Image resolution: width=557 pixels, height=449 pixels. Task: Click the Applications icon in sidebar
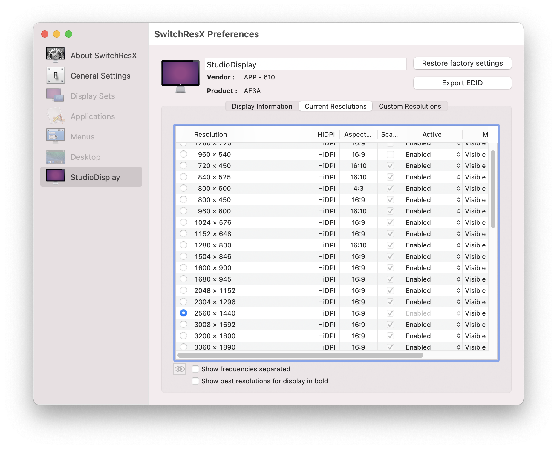coord(56,116)
